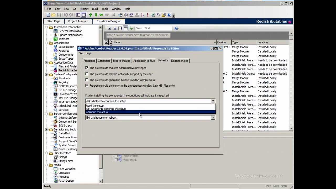Collapse the User Interface tree folder
The height and width of the screenshot is (189, 336).
point(46,153)
